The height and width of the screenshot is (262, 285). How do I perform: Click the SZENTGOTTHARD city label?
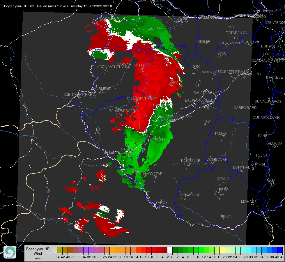(79, 95)
